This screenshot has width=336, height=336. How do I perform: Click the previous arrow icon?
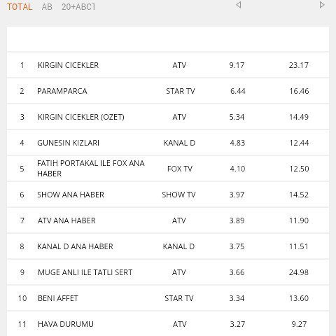239,5
